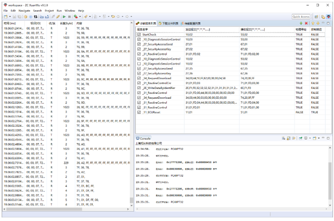Open the Display Selected Console dropdown arrow
The image size is (334, 221).
pyautogui.click(x=310, y=138)
